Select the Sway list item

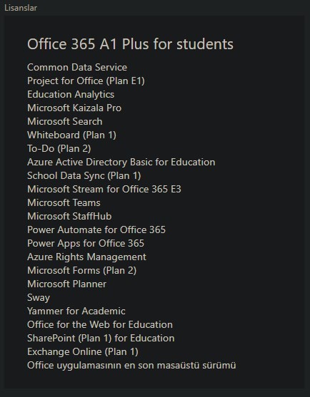pos(39,298)
